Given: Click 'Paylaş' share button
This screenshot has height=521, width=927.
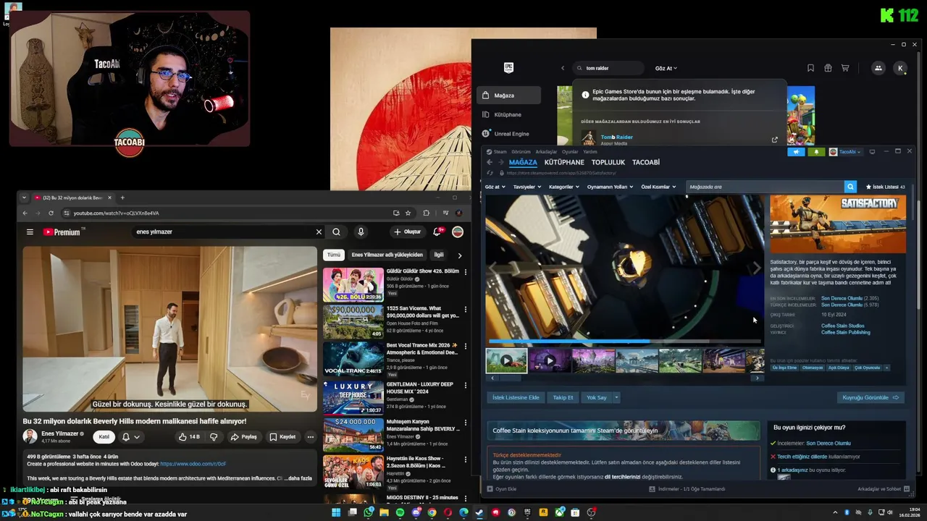Looking at the screenshot, I should [244, 437].
